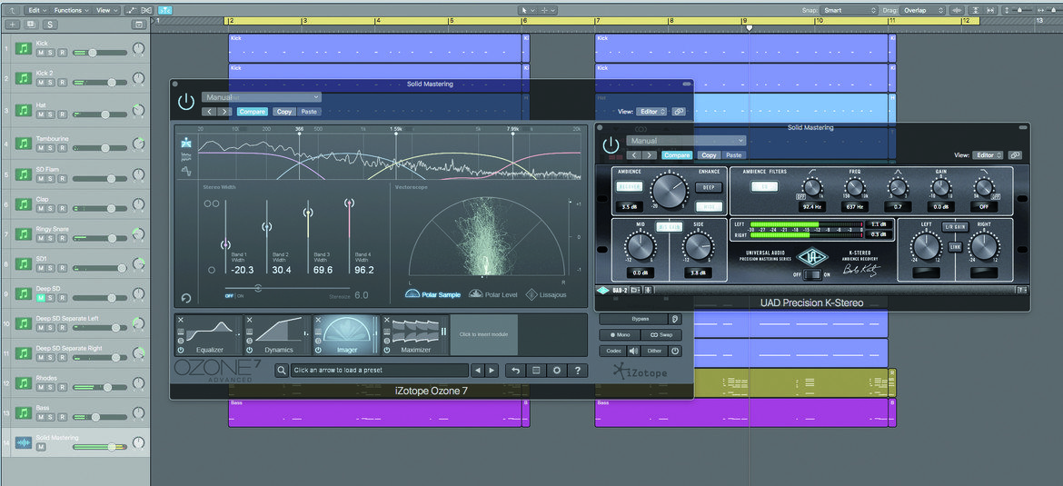Screen dimensions: 1063x486
Task: Solo the Dynamics module S icon
Action: pos(250,341)
